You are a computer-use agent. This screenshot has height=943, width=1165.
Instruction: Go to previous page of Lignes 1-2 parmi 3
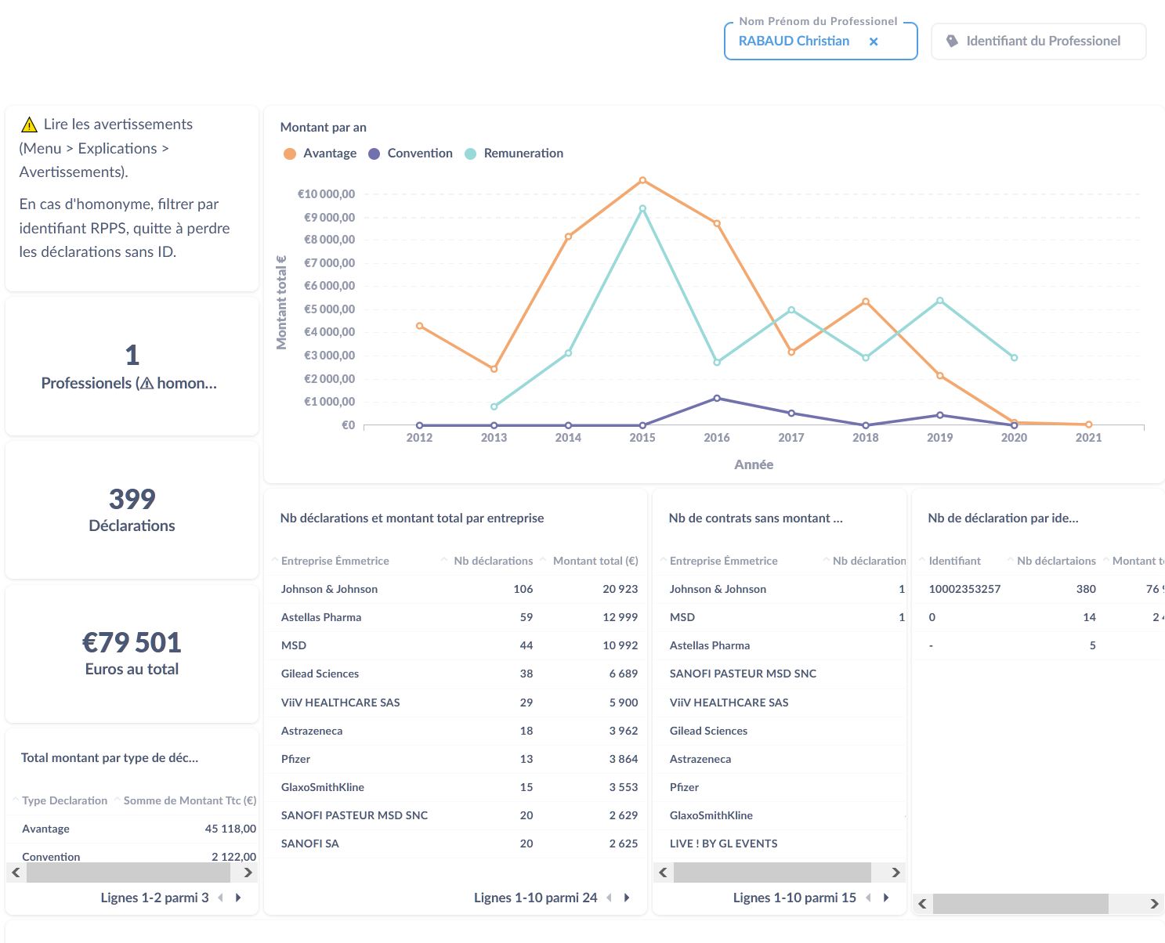[220, 898]
